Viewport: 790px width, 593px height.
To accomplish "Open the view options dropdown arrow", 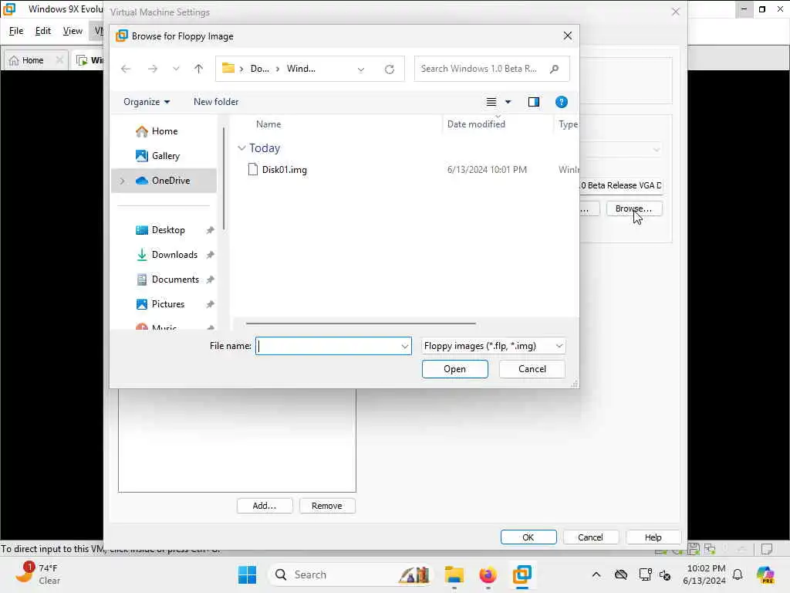I will tap(508, 102).
